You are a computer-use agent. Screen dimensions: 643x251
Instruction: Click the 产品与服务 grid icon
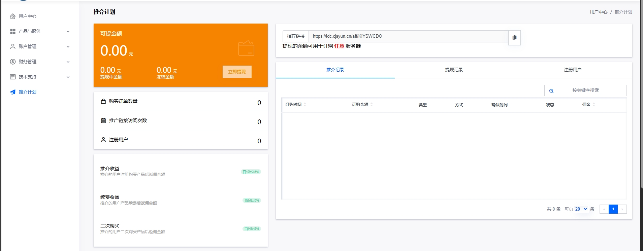tap(13, 31)
